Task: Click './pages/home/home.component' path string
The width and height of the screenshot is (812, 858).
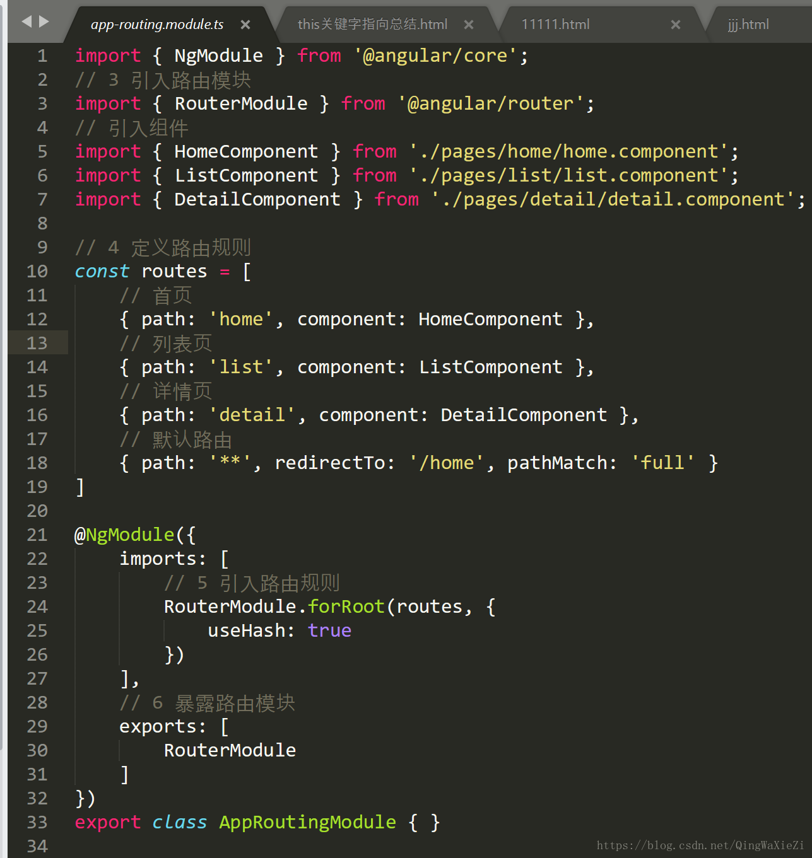Action: tap(568, 151)
